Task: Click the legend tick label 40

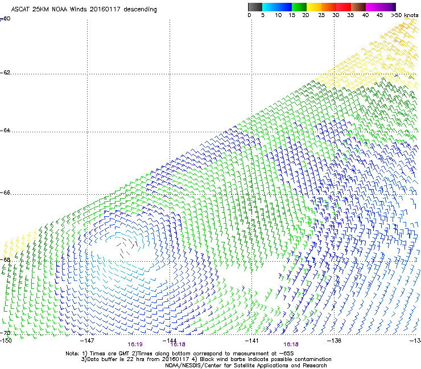Action: pos(365,15)
